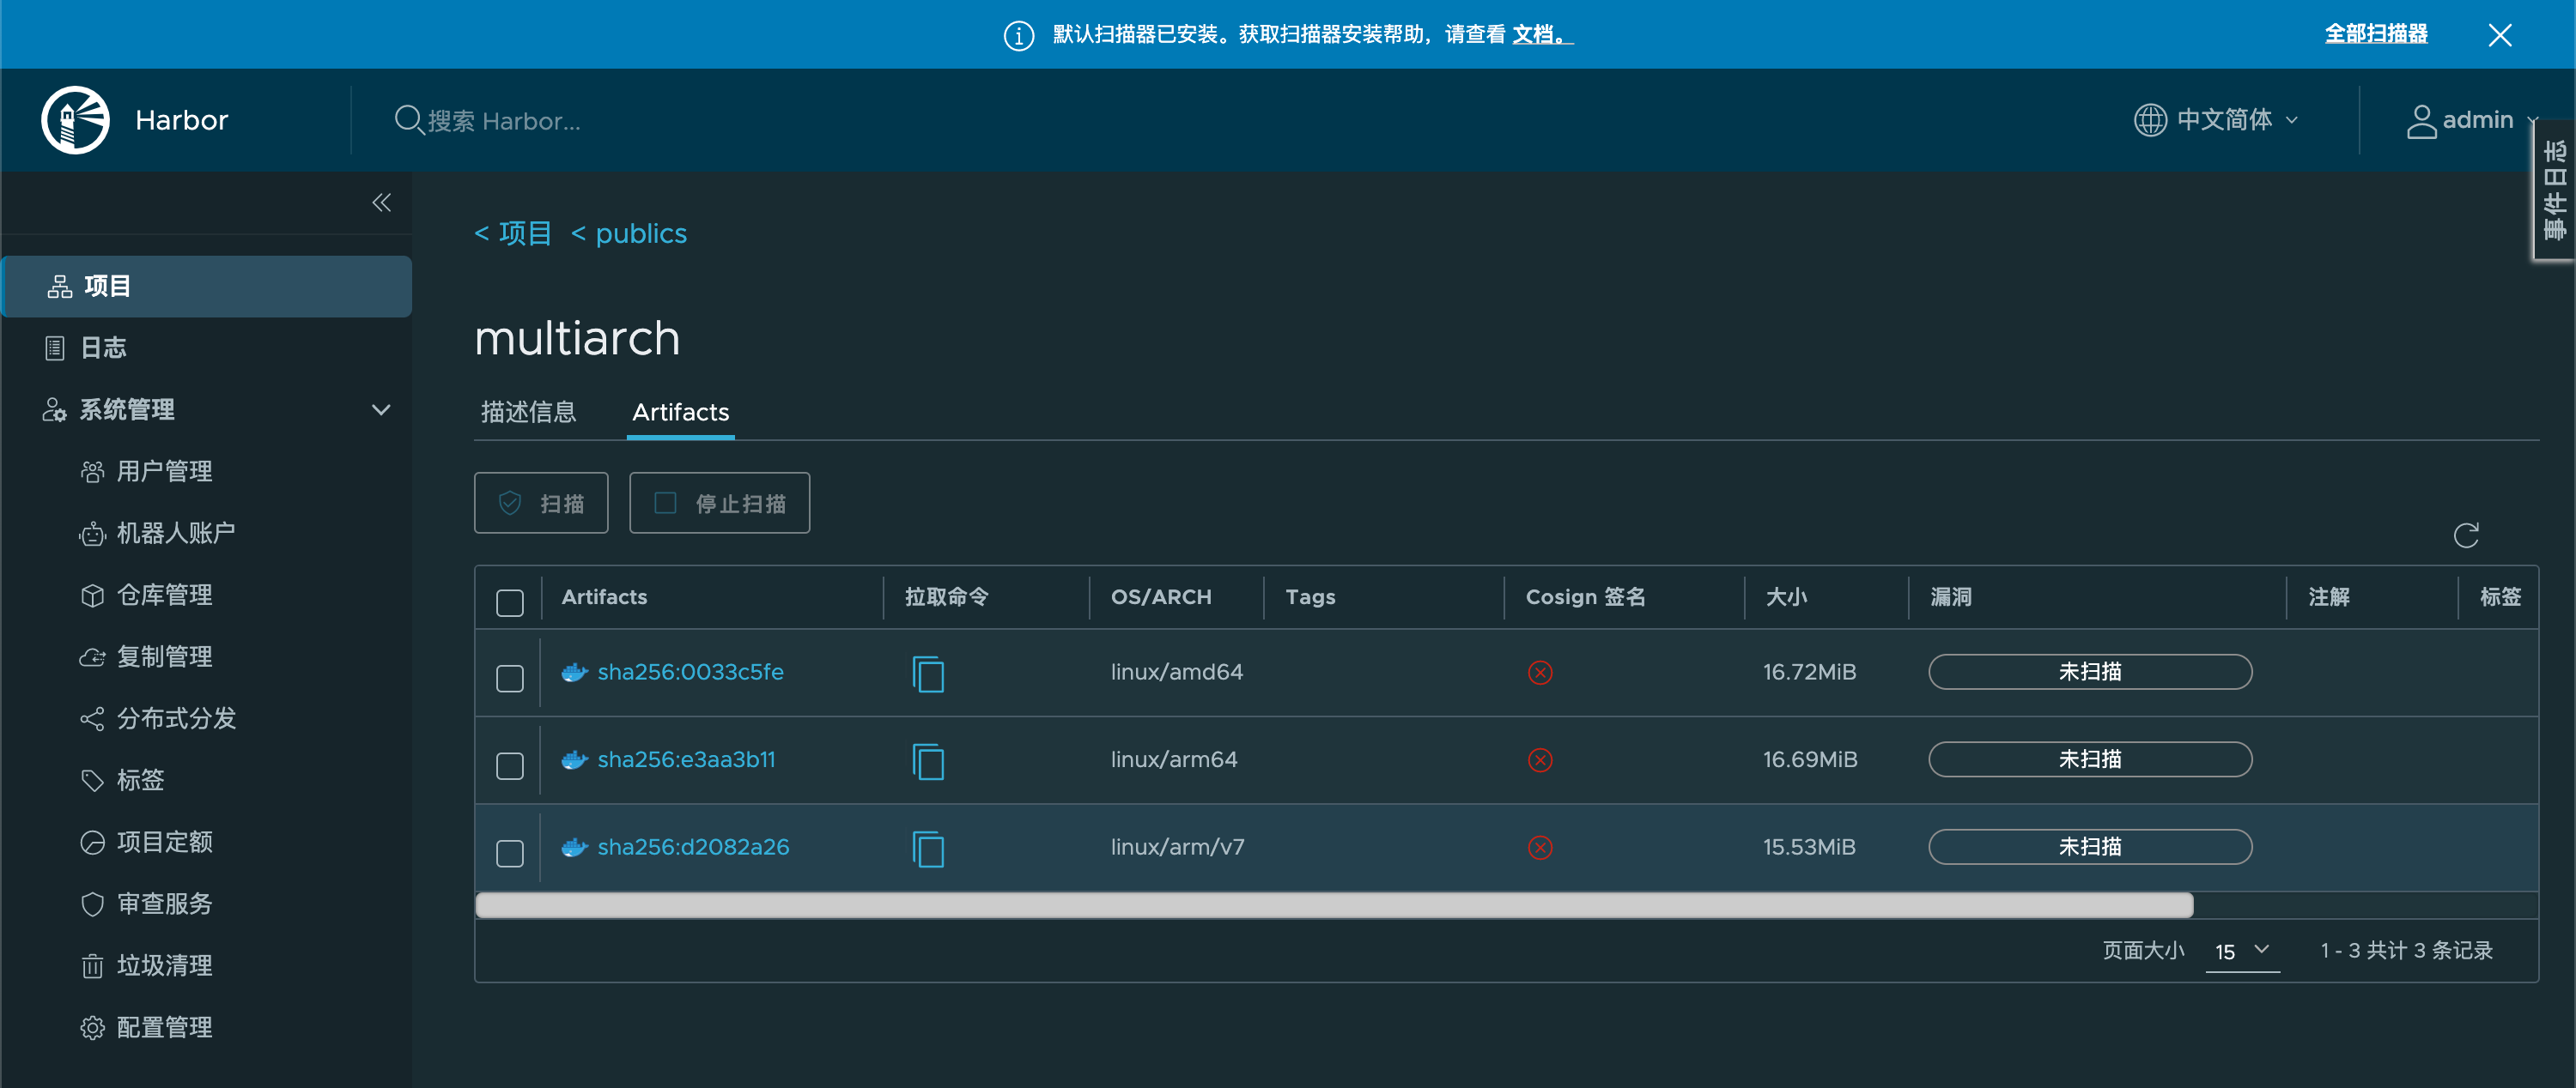The width and height of the screenshot is (2576, 1088).
Task: Select the Artifacts tab
Action: 680,412
